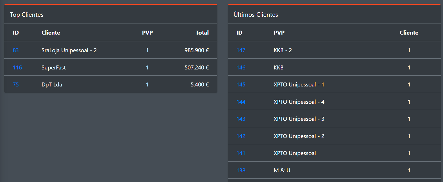The height and width of the screenshot is (182, 443).
Task: Open client ID 146 link
Action: point(241,67)
